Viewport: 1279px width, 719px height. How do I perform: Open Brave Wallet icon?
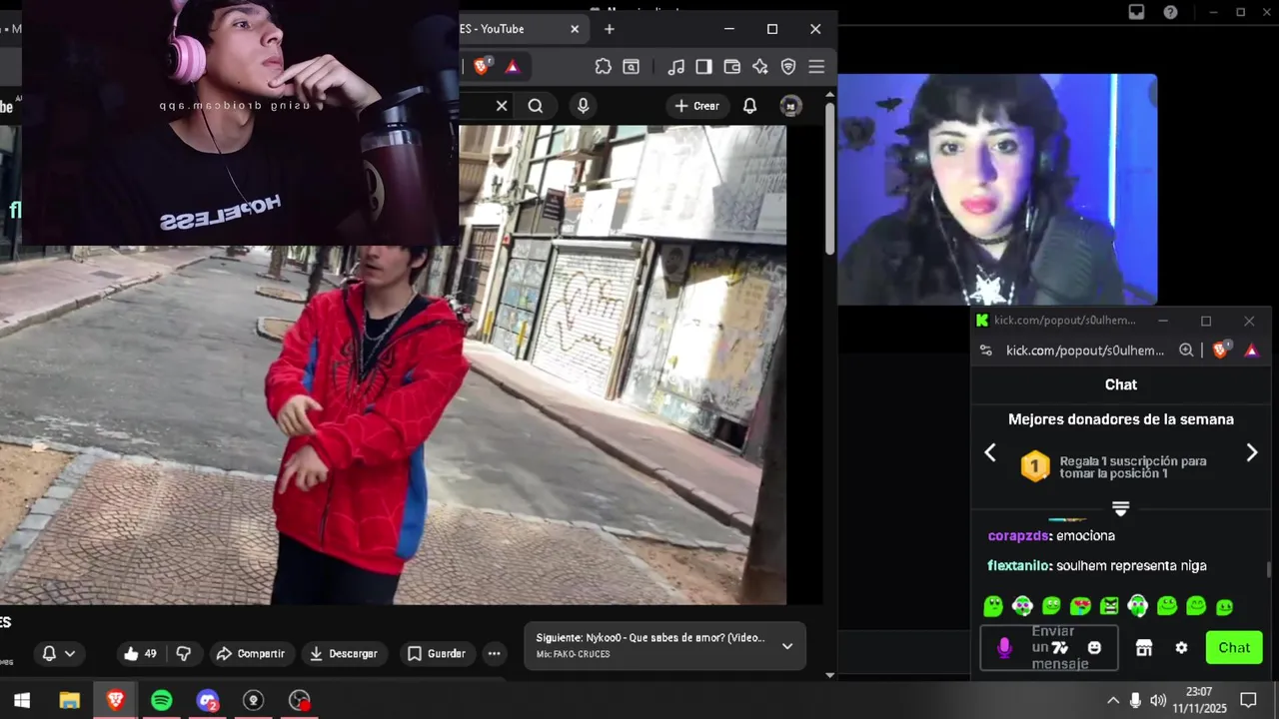coord(732,67)
